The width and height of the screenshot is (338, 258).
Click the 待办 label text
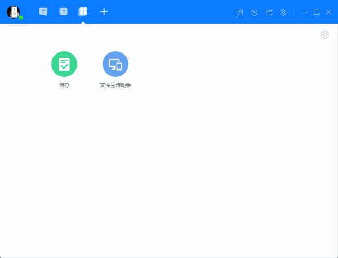(x=64, y=85)
